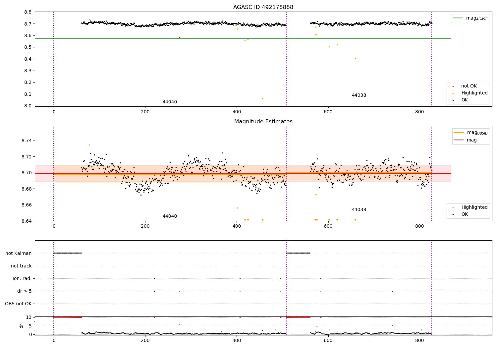Select 'OK' legend entry in the AGASC plot
The width and height of the screenshot is (497, 348).
(x=465, y=100)
